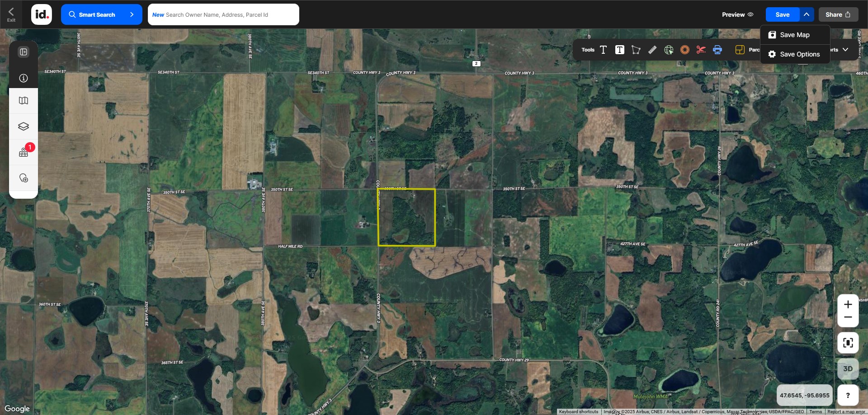
Task: Open the orange radius rings tool
Action: (685, 50)
